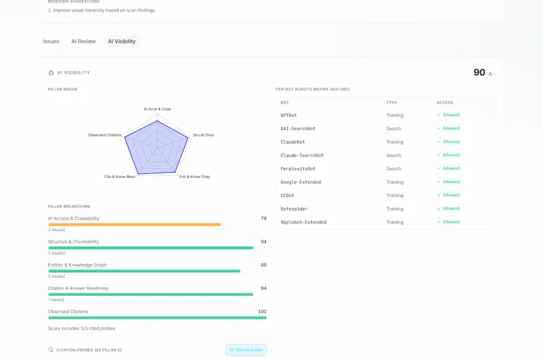Screen dimensions: 543x359
Task: Click the score value 100
Action: (x=262, y=312)
